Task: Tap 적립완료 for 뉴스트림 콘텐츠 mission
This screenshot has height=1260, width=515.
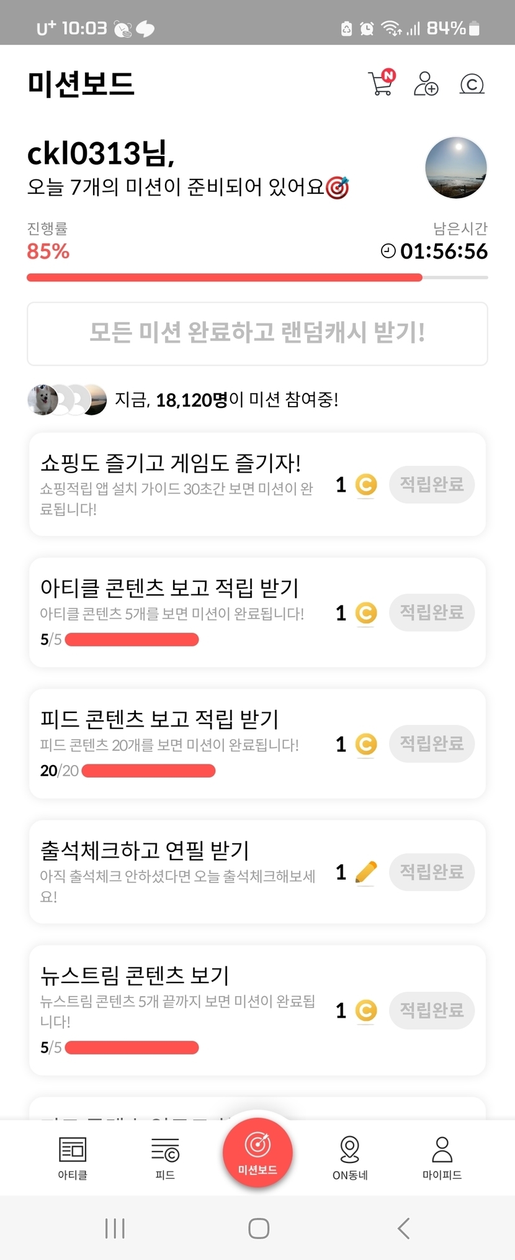Action: (x=432, y=1011)
